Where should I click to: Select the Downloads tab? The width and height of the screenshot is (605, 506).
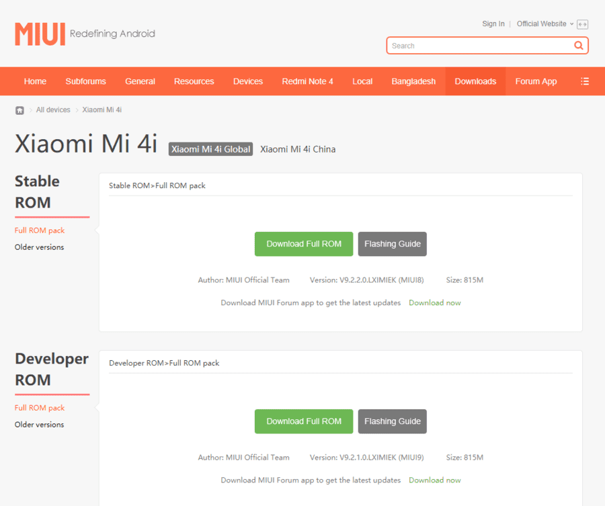point(475,81)
